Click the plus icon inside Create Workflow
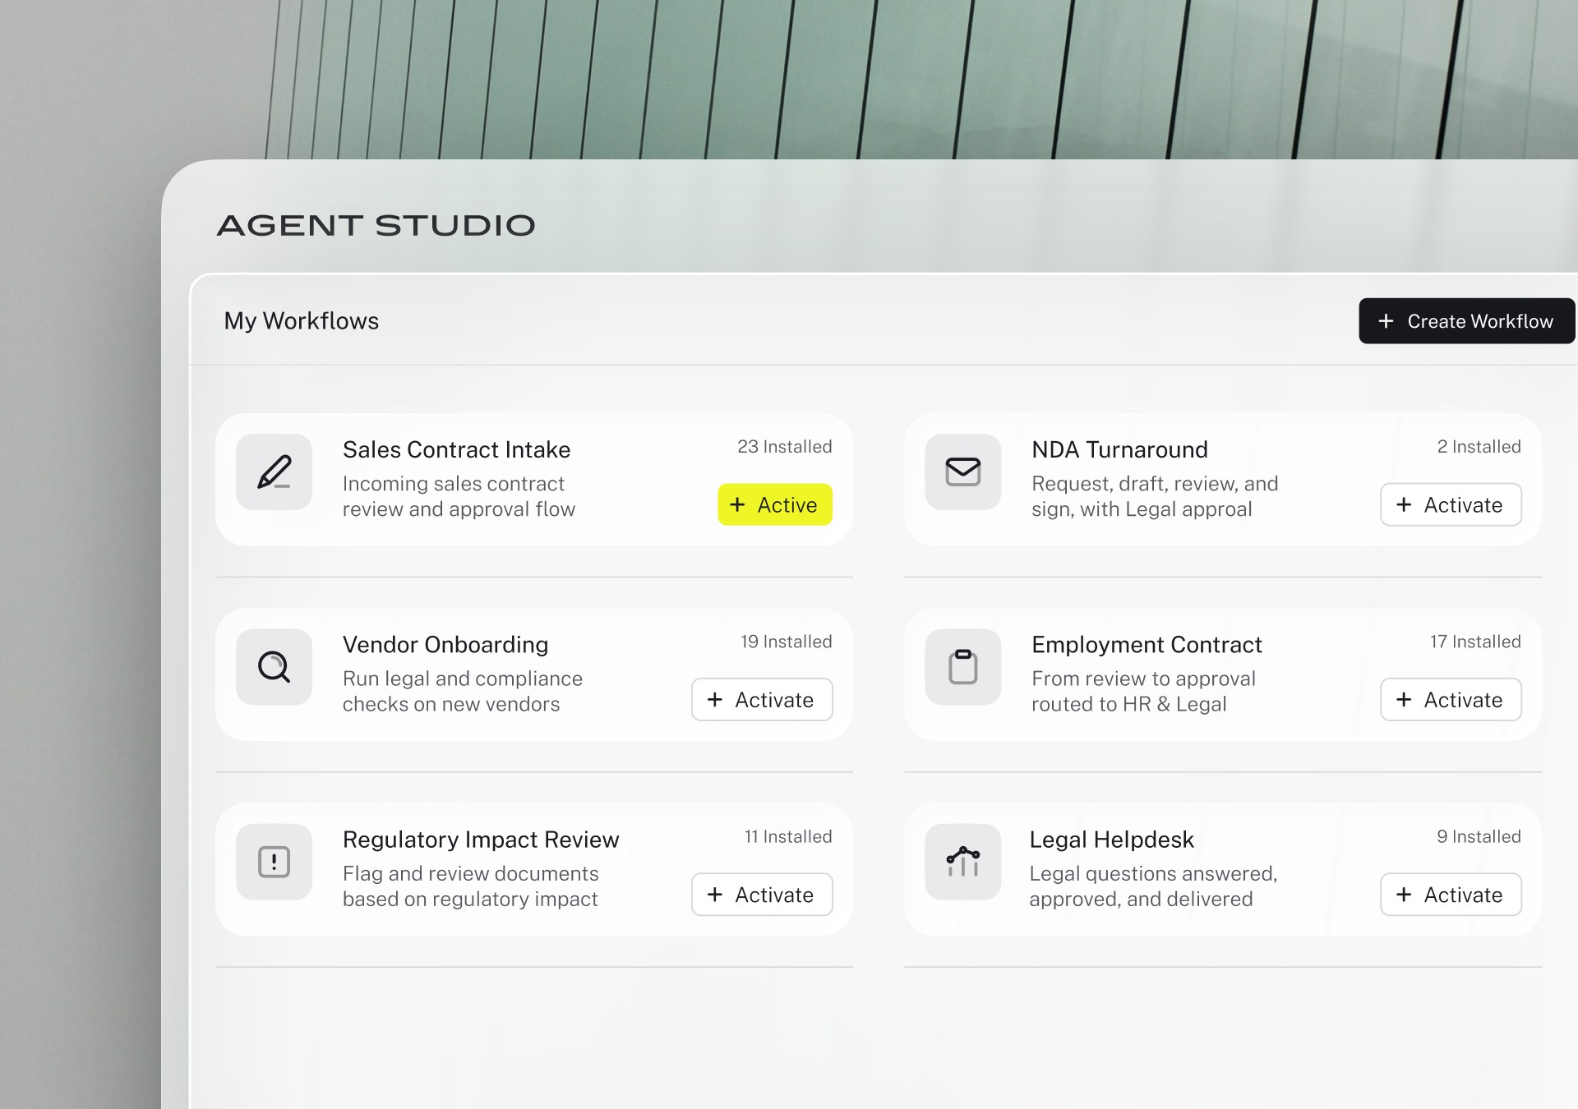1578x1109 pixels. (1387, 320)
